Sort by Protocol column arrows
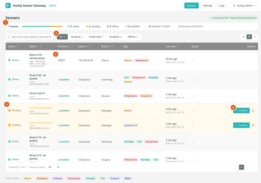This screenshot has width=261, height=183. click(69, 46)
